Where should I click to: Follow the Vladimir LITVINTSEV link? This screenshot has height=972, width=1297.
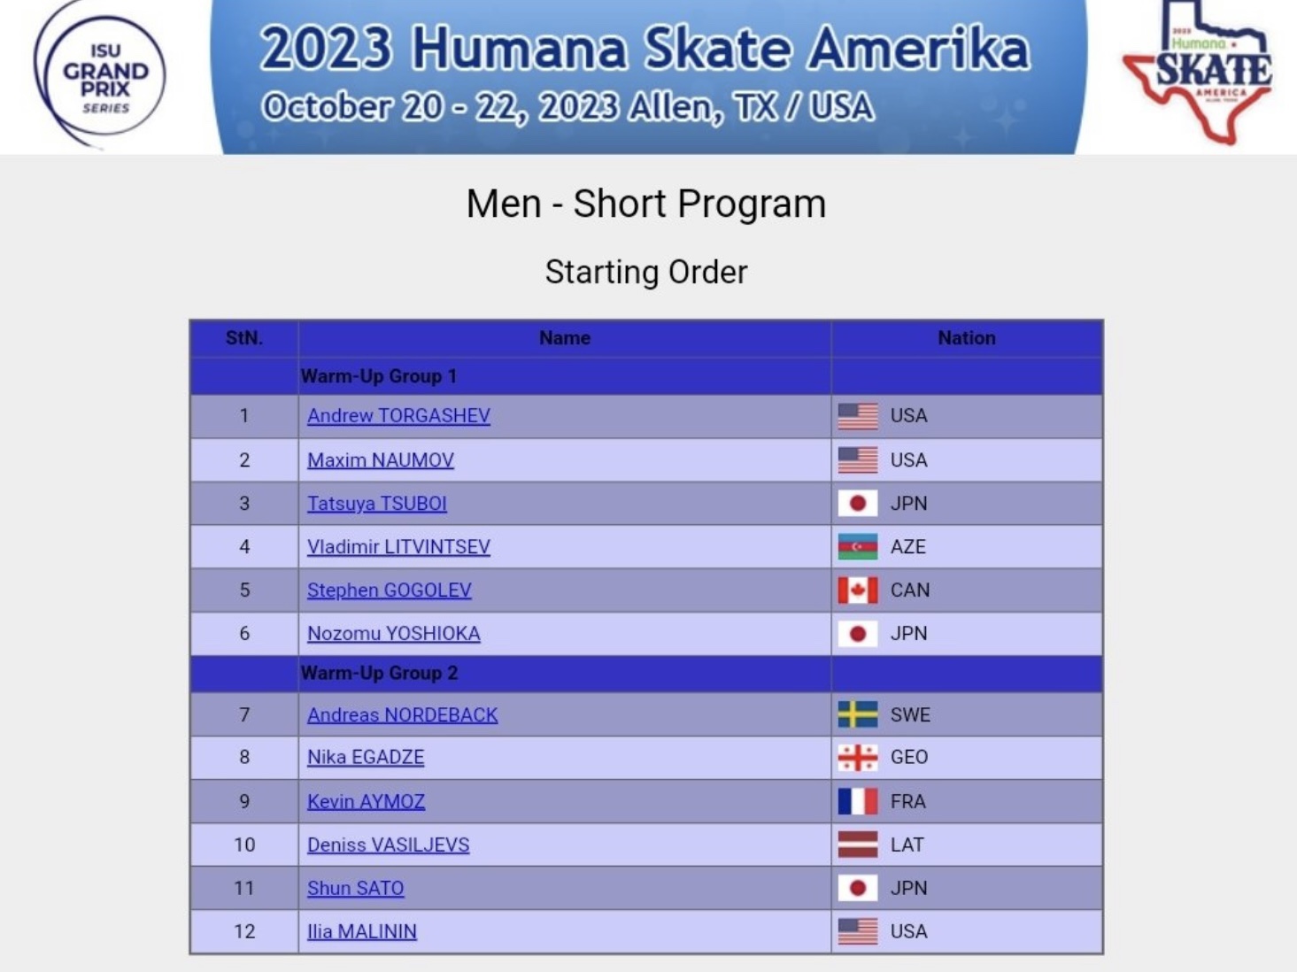398,547
